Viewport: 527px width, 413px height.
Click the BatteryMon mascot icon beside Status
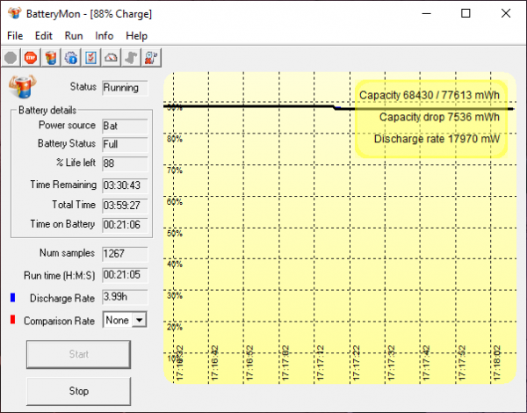pos(22,86)
